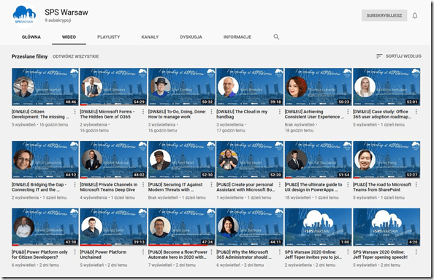
Task: Open the channel search magnifier icon
Action: tap(276, 37)
